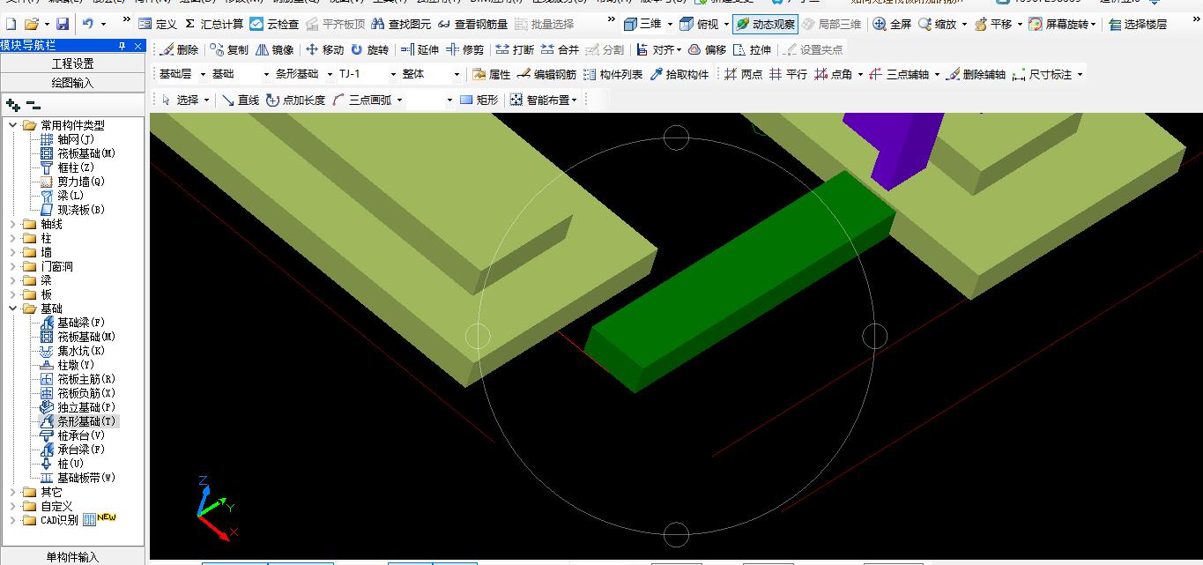This screenshot has height=565, width=1203.
Task: Undo the last action
Action: click(88, 24)
